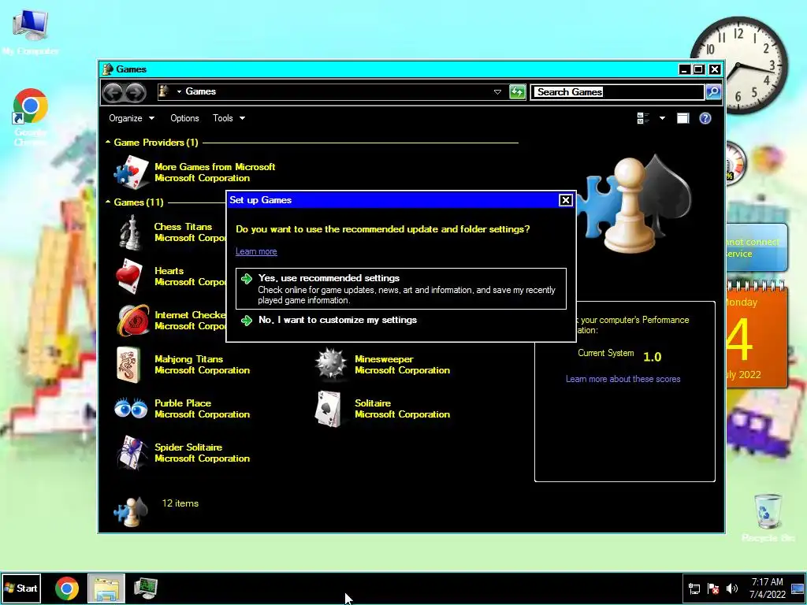Click the search magnifier button
The width and height of the screenshot is (807, 605).
pyautogui.click(x=713, y=92)
